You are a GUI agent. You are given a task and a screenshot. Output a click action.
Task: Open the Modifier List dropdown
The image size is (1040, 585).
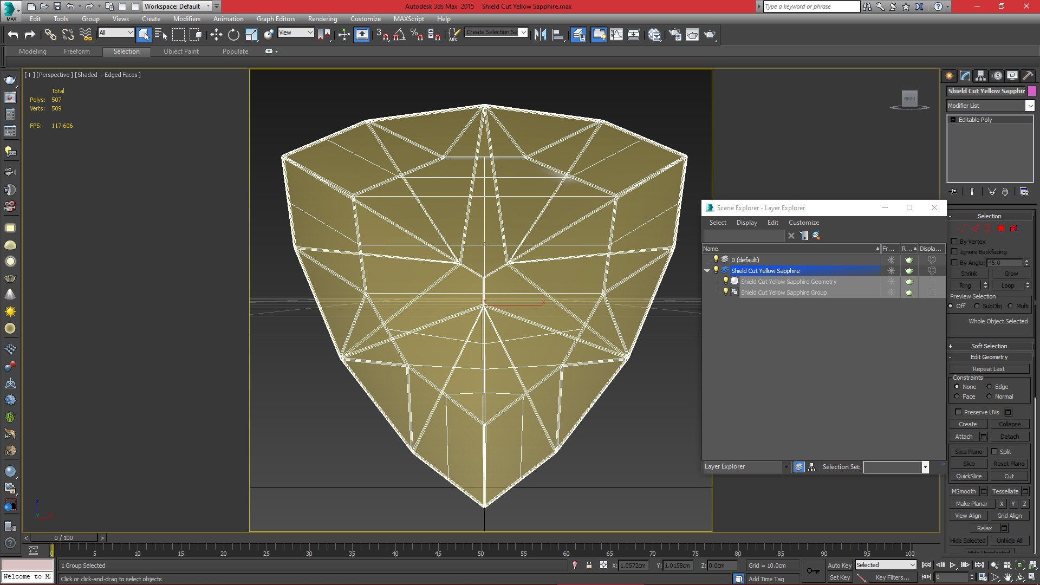tap(991, 106)
